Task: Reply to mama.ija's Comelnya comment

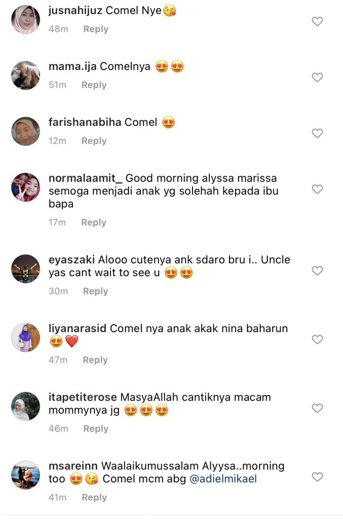Action: [94, 85]
